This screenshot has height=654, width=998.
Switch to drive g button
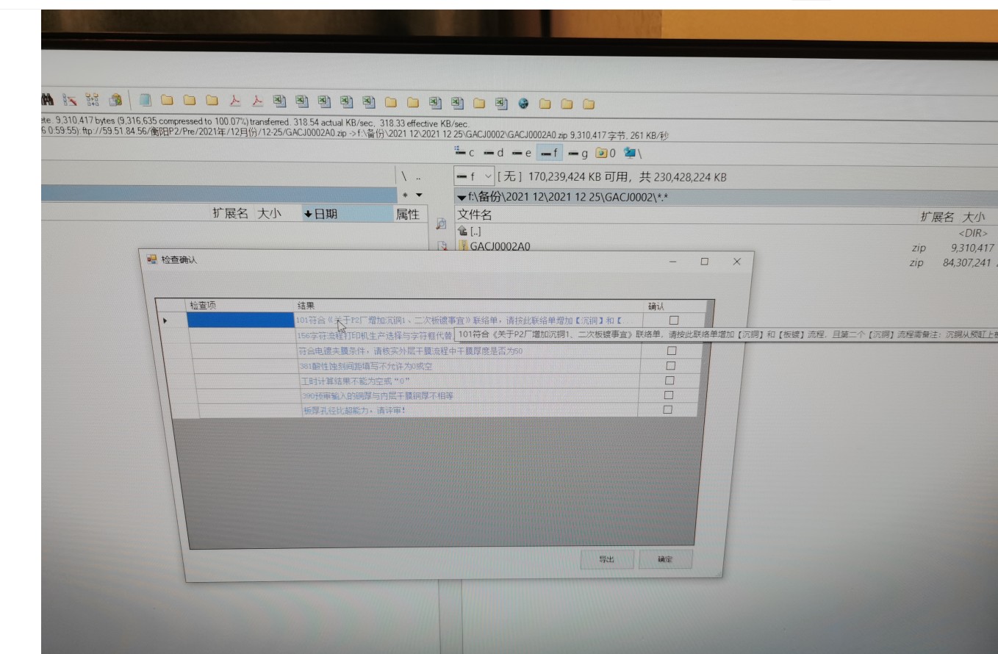click(x=578, y=153)
